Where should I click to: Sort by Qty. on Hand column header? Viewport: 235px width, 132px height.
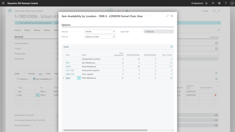coord(167,55)
